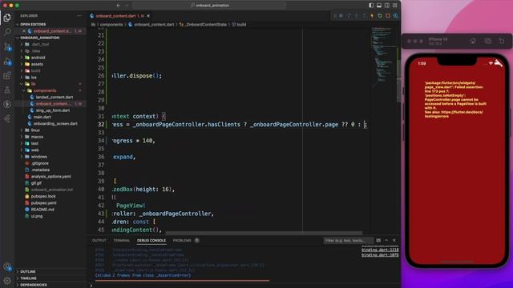Stop debugging with the red square
Screen dimensions: 513x288
tap(388, 16)
